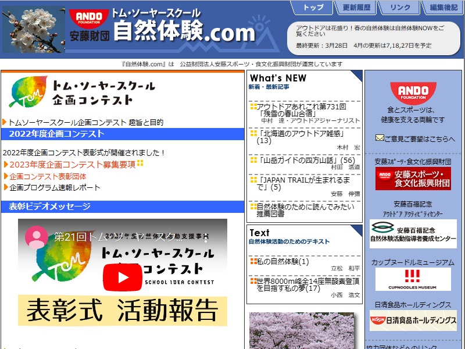Viewport: 465px width, 349px height.
Task: Open トムソーヤースクール企画コンテスト 趣旨と目的 link
Action: tap(86, 122)
